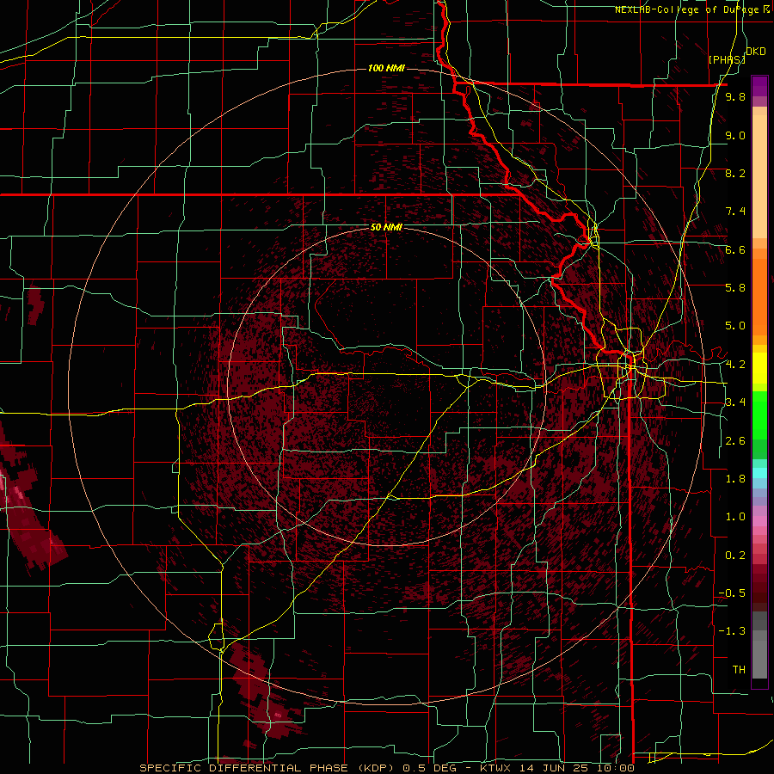Click the 2.6 value on the color scale
Screen dimensions: 774x774
pyautogui.click(x=735, y=441)
